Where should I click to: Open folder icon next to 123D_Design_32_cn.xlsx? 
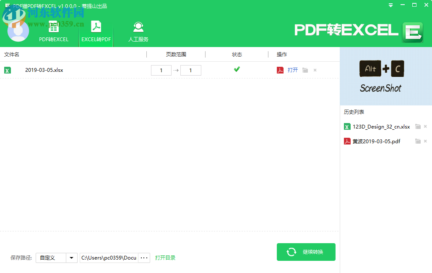[x=418, y=126]
